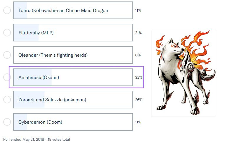
Task: Click the 32% result for Amaterasu
Action: [139, 78]
